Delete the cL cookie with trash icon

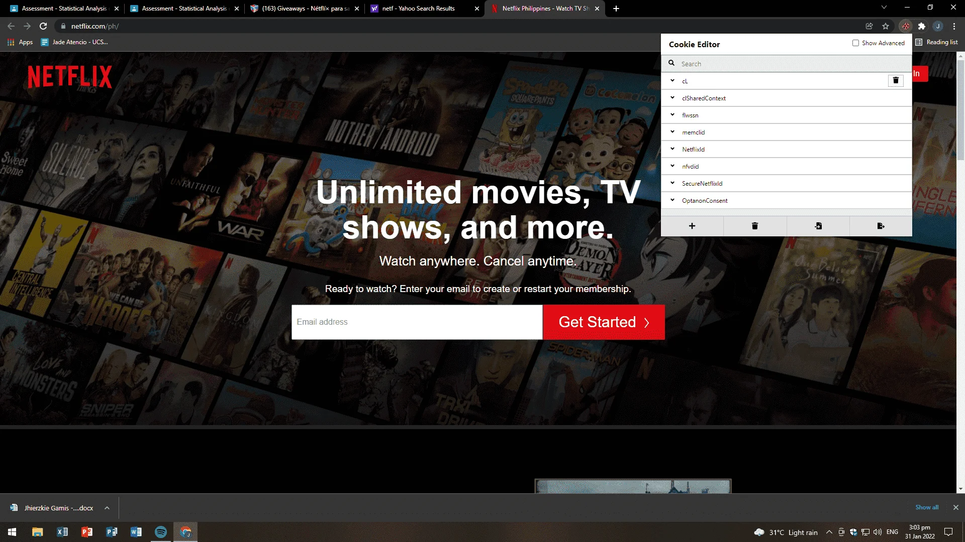click(896, 80)
